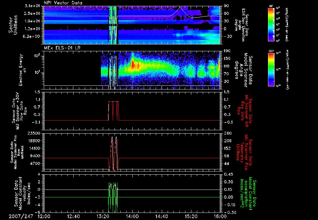Click the 'cnts/(cm**2-sr-sec)' unit label
318x220 pixels.
(287, 24)
